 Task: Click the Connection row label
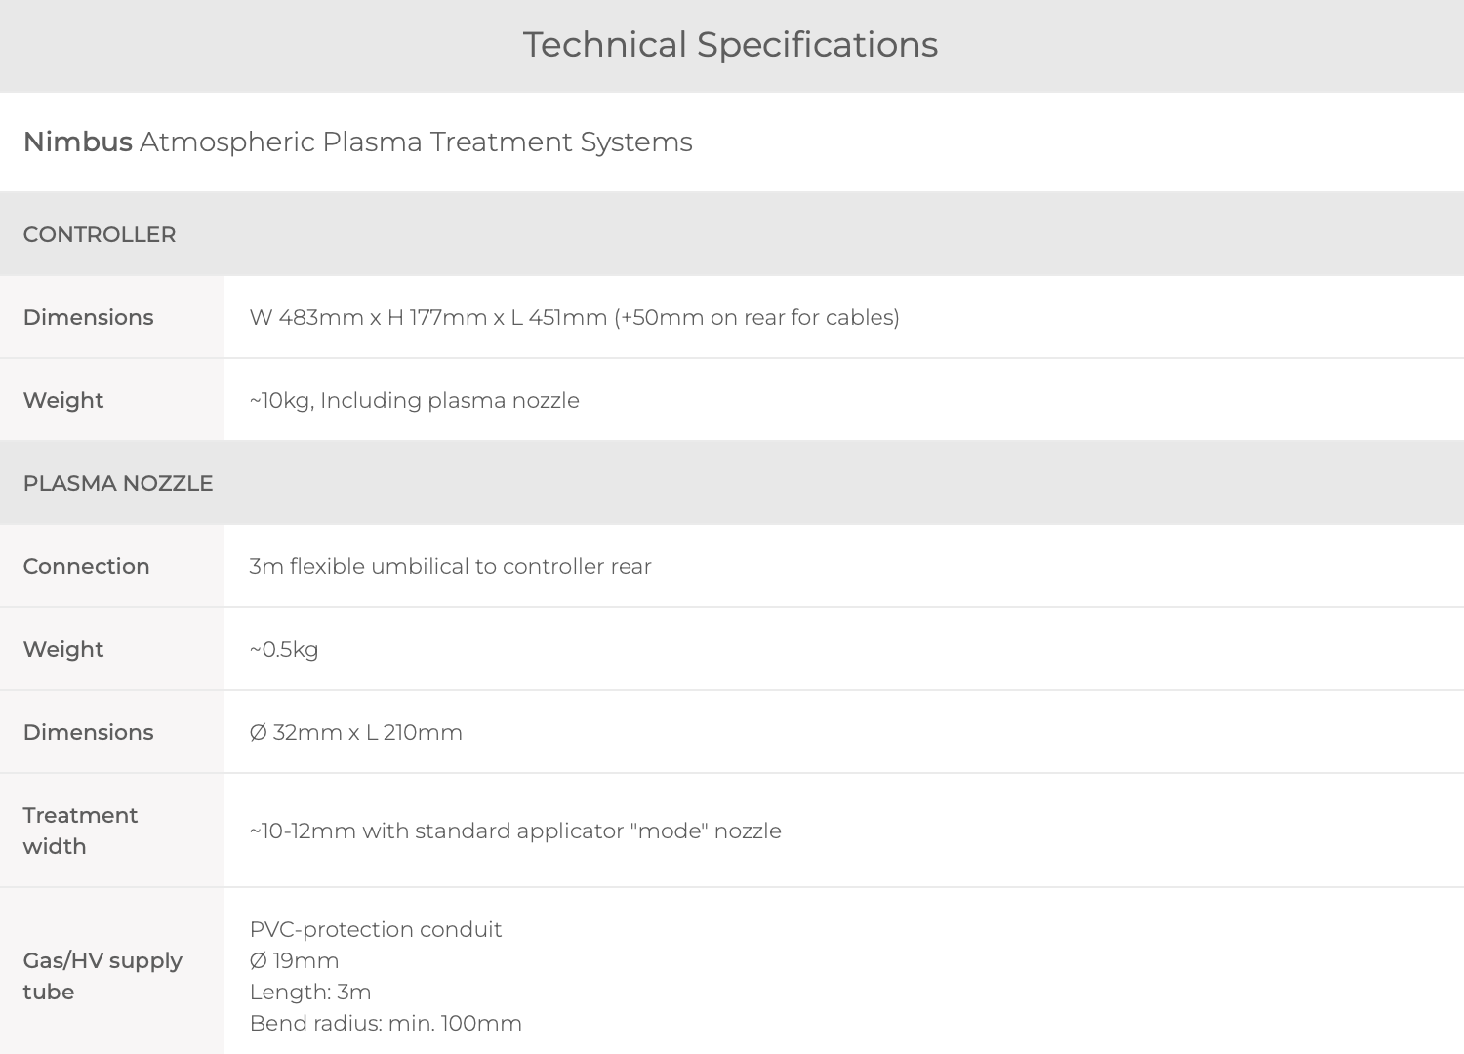87,567
